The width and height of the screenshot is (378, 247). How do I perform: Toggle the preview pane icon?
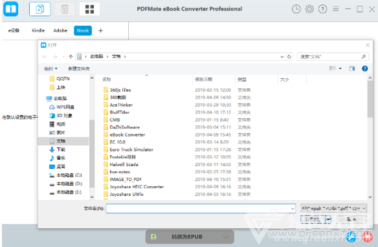pos(352,69)
